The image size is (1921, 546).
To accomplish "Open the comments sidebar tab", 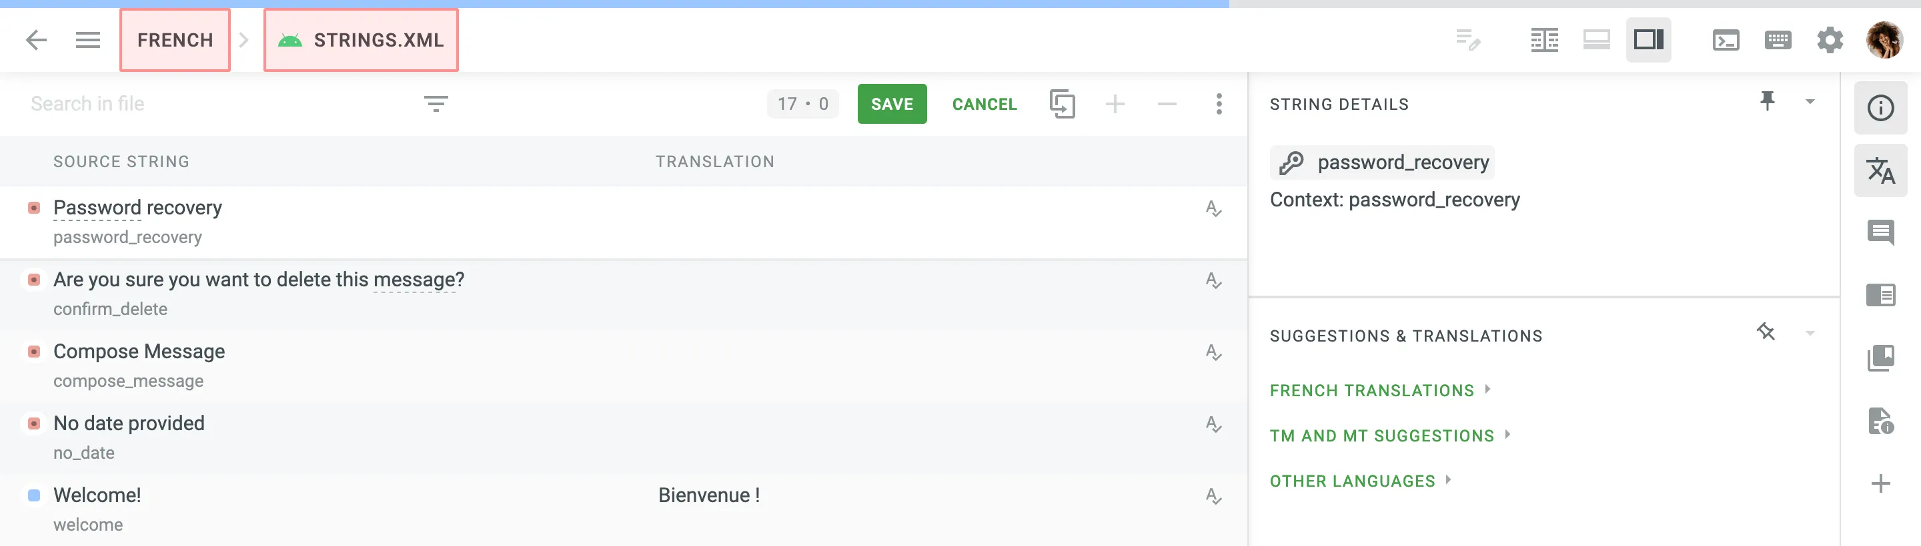I will 1881,233.
